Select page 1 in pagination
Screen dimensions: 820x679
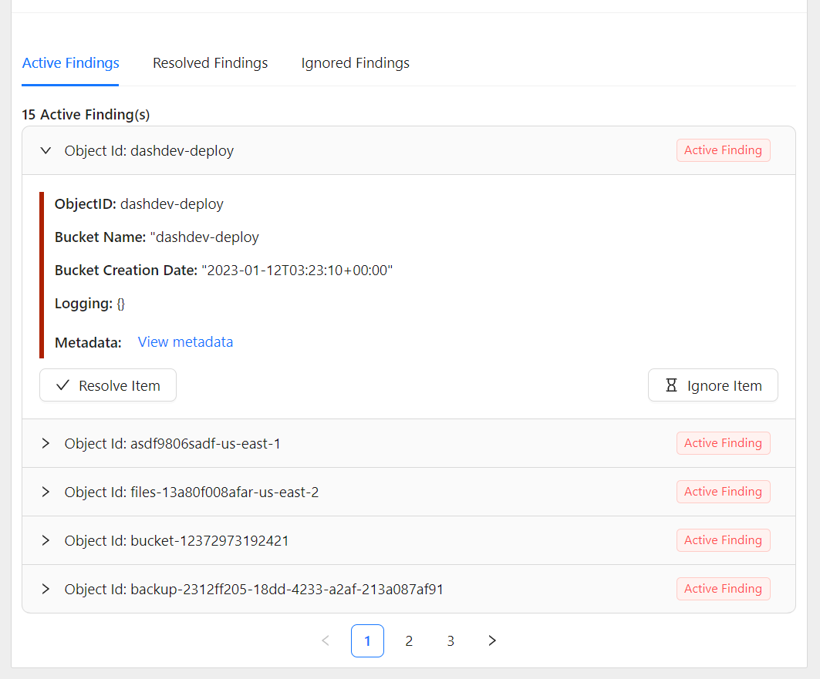point(367,640)
